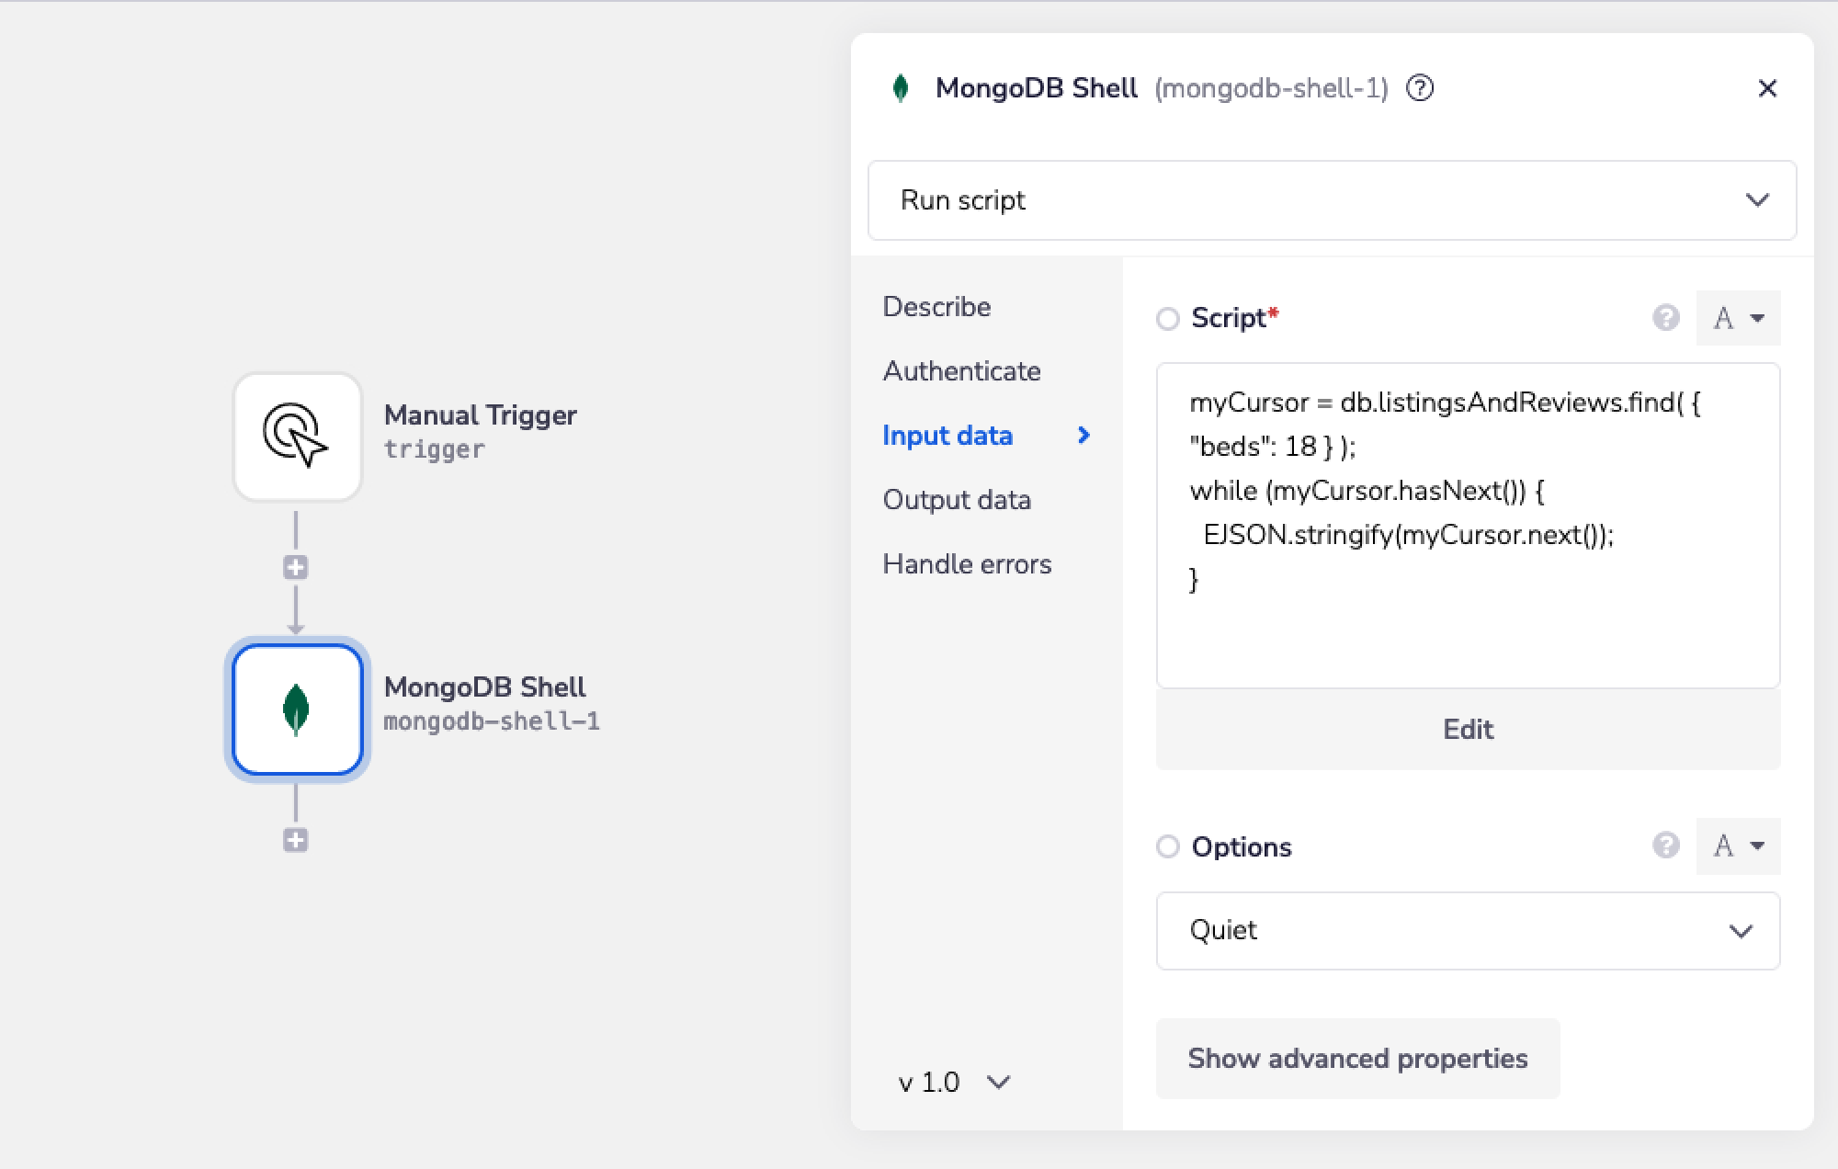Select the radio next to Options label
Viewport: 1838px width, 1169px height.
click(1168, 846)
